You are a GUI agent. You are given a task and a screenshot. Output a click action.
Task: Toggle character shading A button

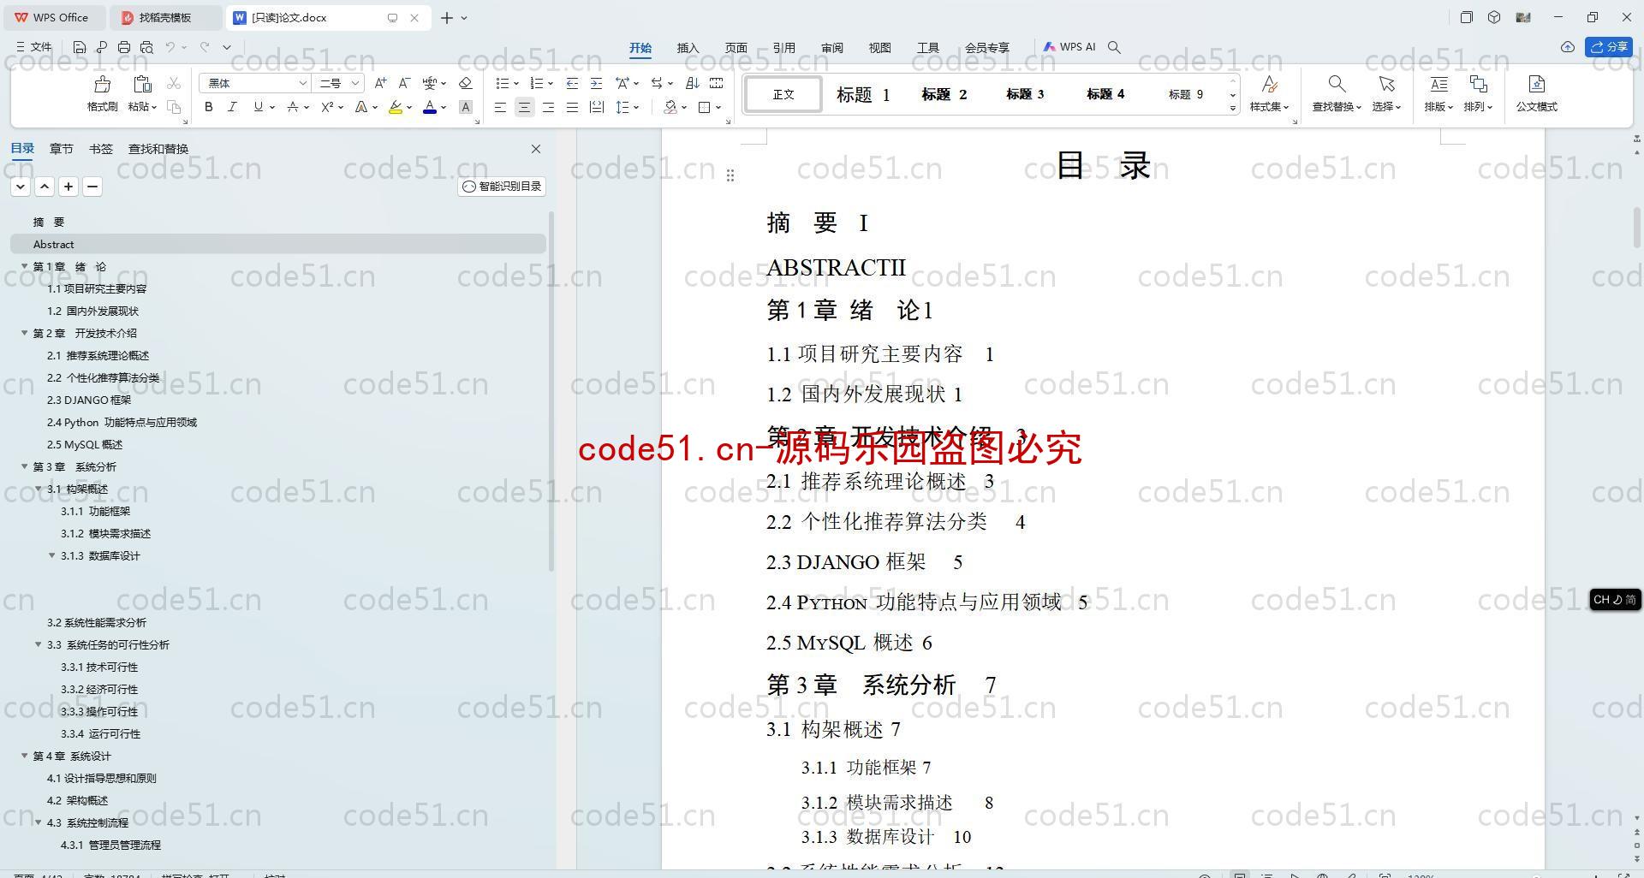pyautogui.click(x=465, y=107)
